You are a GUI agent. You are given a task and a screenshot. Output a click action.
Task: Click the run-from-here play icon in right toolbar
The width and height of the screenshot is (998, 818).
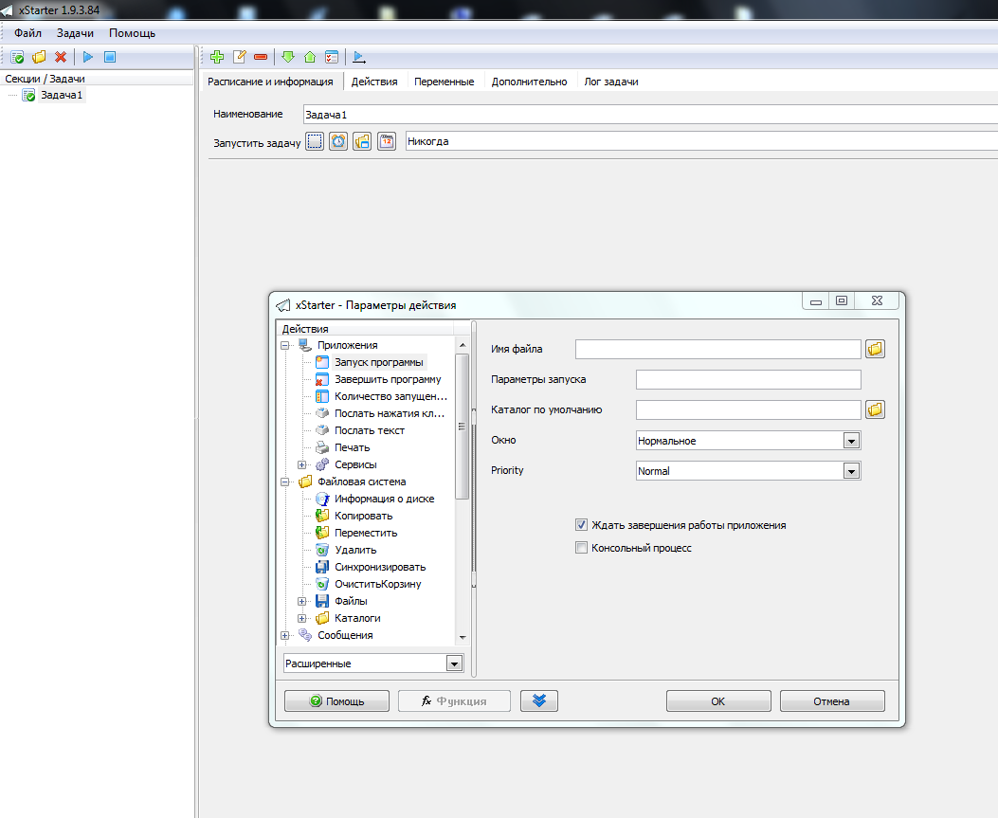click(x=359, y=57)
